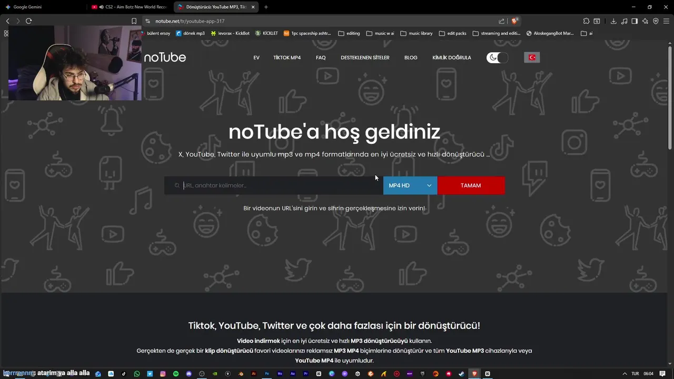Open AloskegangBot Mar... bookmark
The image size is (674, 379).
(x=550, y=33)
